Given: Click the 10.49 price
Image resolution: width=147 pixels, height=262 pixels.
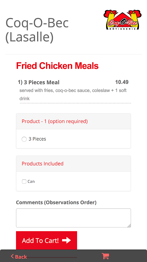Looking at the screenshot, I should point(122,82).
